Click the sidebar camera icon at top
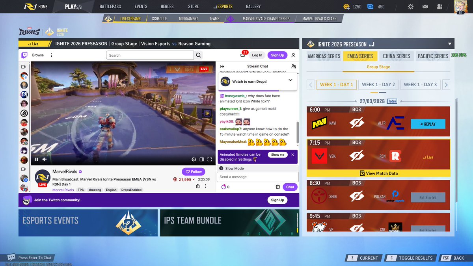Viewport: 473px width, 266px height. coord(24,67)
